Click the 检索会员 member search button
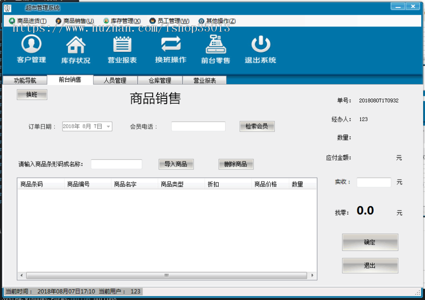 257,126
